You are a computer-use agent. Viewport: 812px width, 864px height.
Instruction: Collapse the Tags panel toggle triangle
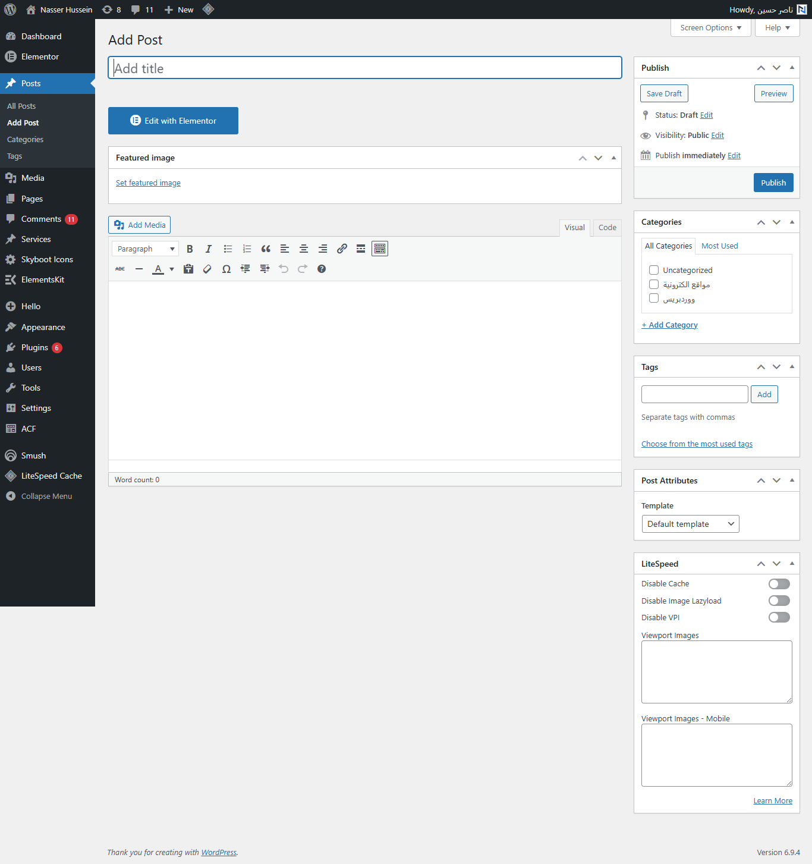[792, 367]
